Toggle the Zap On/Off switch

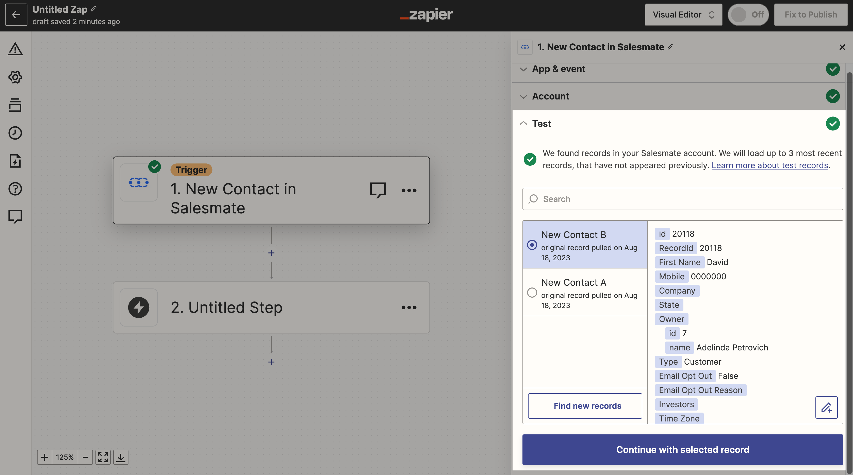click(748, 14)
